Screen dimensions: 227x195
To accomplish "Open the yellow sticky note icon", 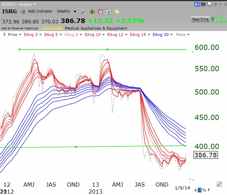I will (x=117, y=12).
